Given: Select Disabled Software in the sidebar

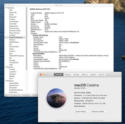Looking at the screenshot, I should click(x=16, y=90).
